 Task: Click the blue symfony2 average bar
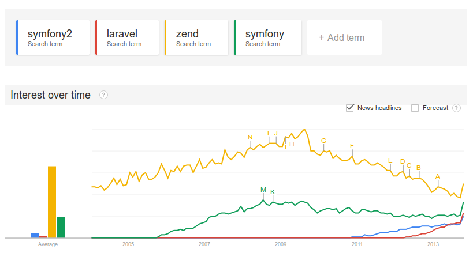(35, 236)
